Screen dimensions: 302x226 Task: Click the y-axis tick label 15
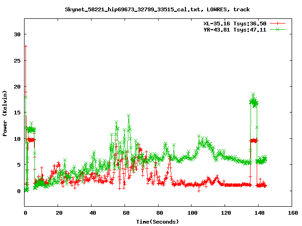(17, 113)
